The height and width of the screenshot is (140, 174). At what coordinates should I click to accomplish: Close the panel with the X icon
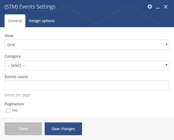click(166, 7)
